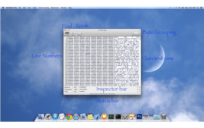Open the Bookmarks menu
This screenshot has height=128, width=204.
tap(55, 8)
